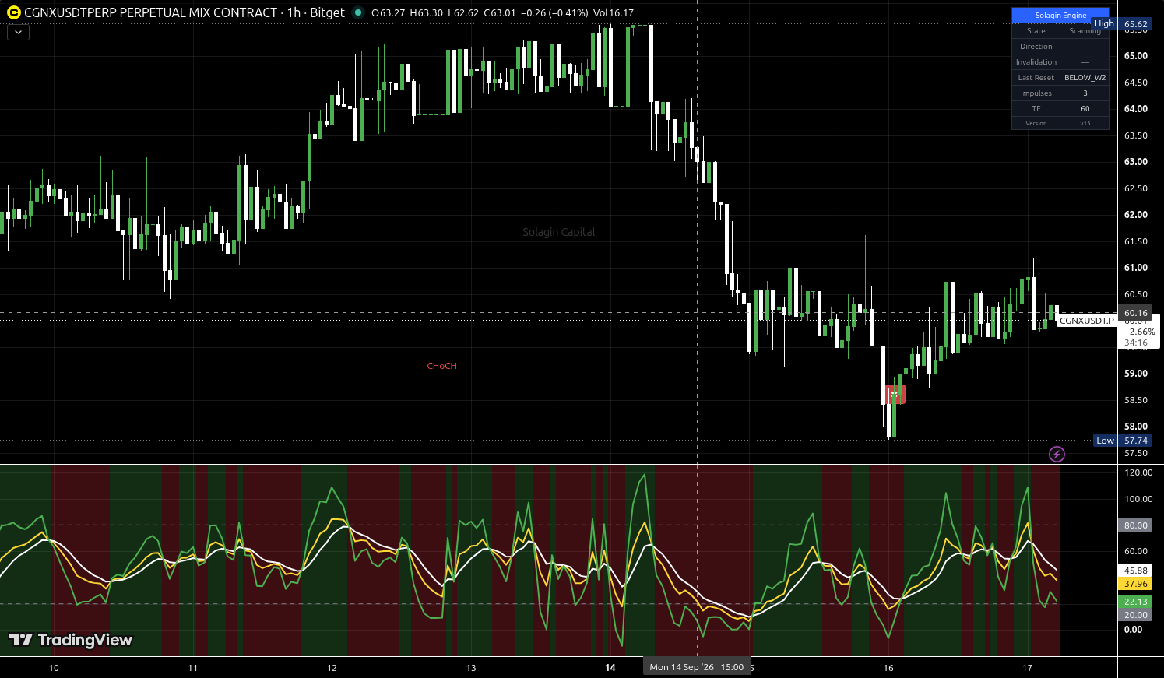1164x678 pixels.
Task: Click the yellow CGNX symbol logo icon
Action: click(13, 12)
